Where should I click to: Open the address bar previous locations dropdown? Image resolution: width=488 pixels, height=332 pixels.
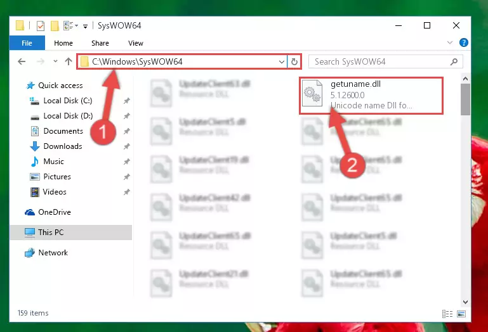pyautogui.click(x=282, y=61)
